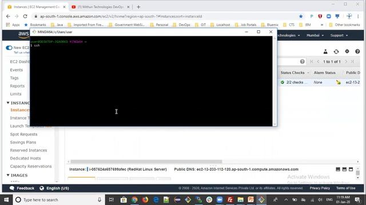366x205 pixels.
Task: Open the Government WebSi... bookmarks folder
Action: 127,24
